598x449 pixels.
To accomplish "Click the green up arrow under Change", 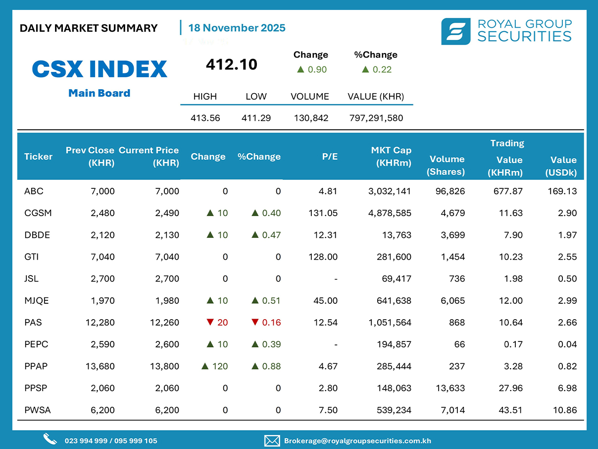I will pos(300,69).
